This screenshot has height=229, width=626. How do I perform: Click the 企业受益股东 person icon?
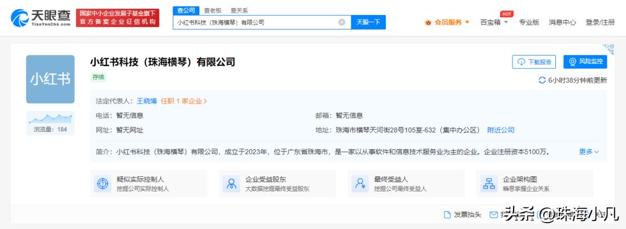tap(231, 183)
